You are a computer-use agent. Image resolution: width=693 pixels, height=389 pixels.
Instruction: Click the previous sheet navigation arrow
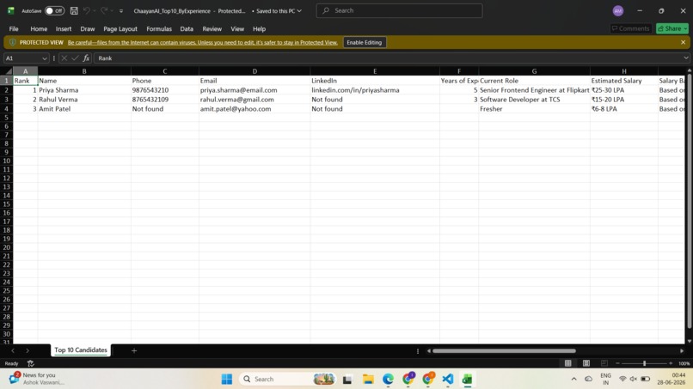point(13,350)
